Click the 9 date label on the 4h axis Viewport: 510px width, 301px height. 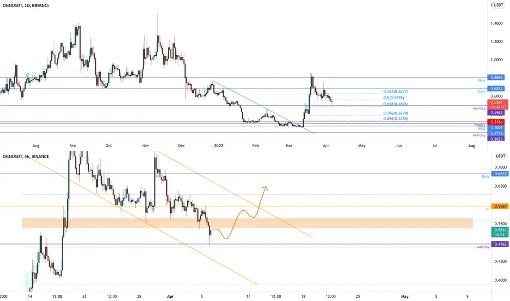(467, 297)
